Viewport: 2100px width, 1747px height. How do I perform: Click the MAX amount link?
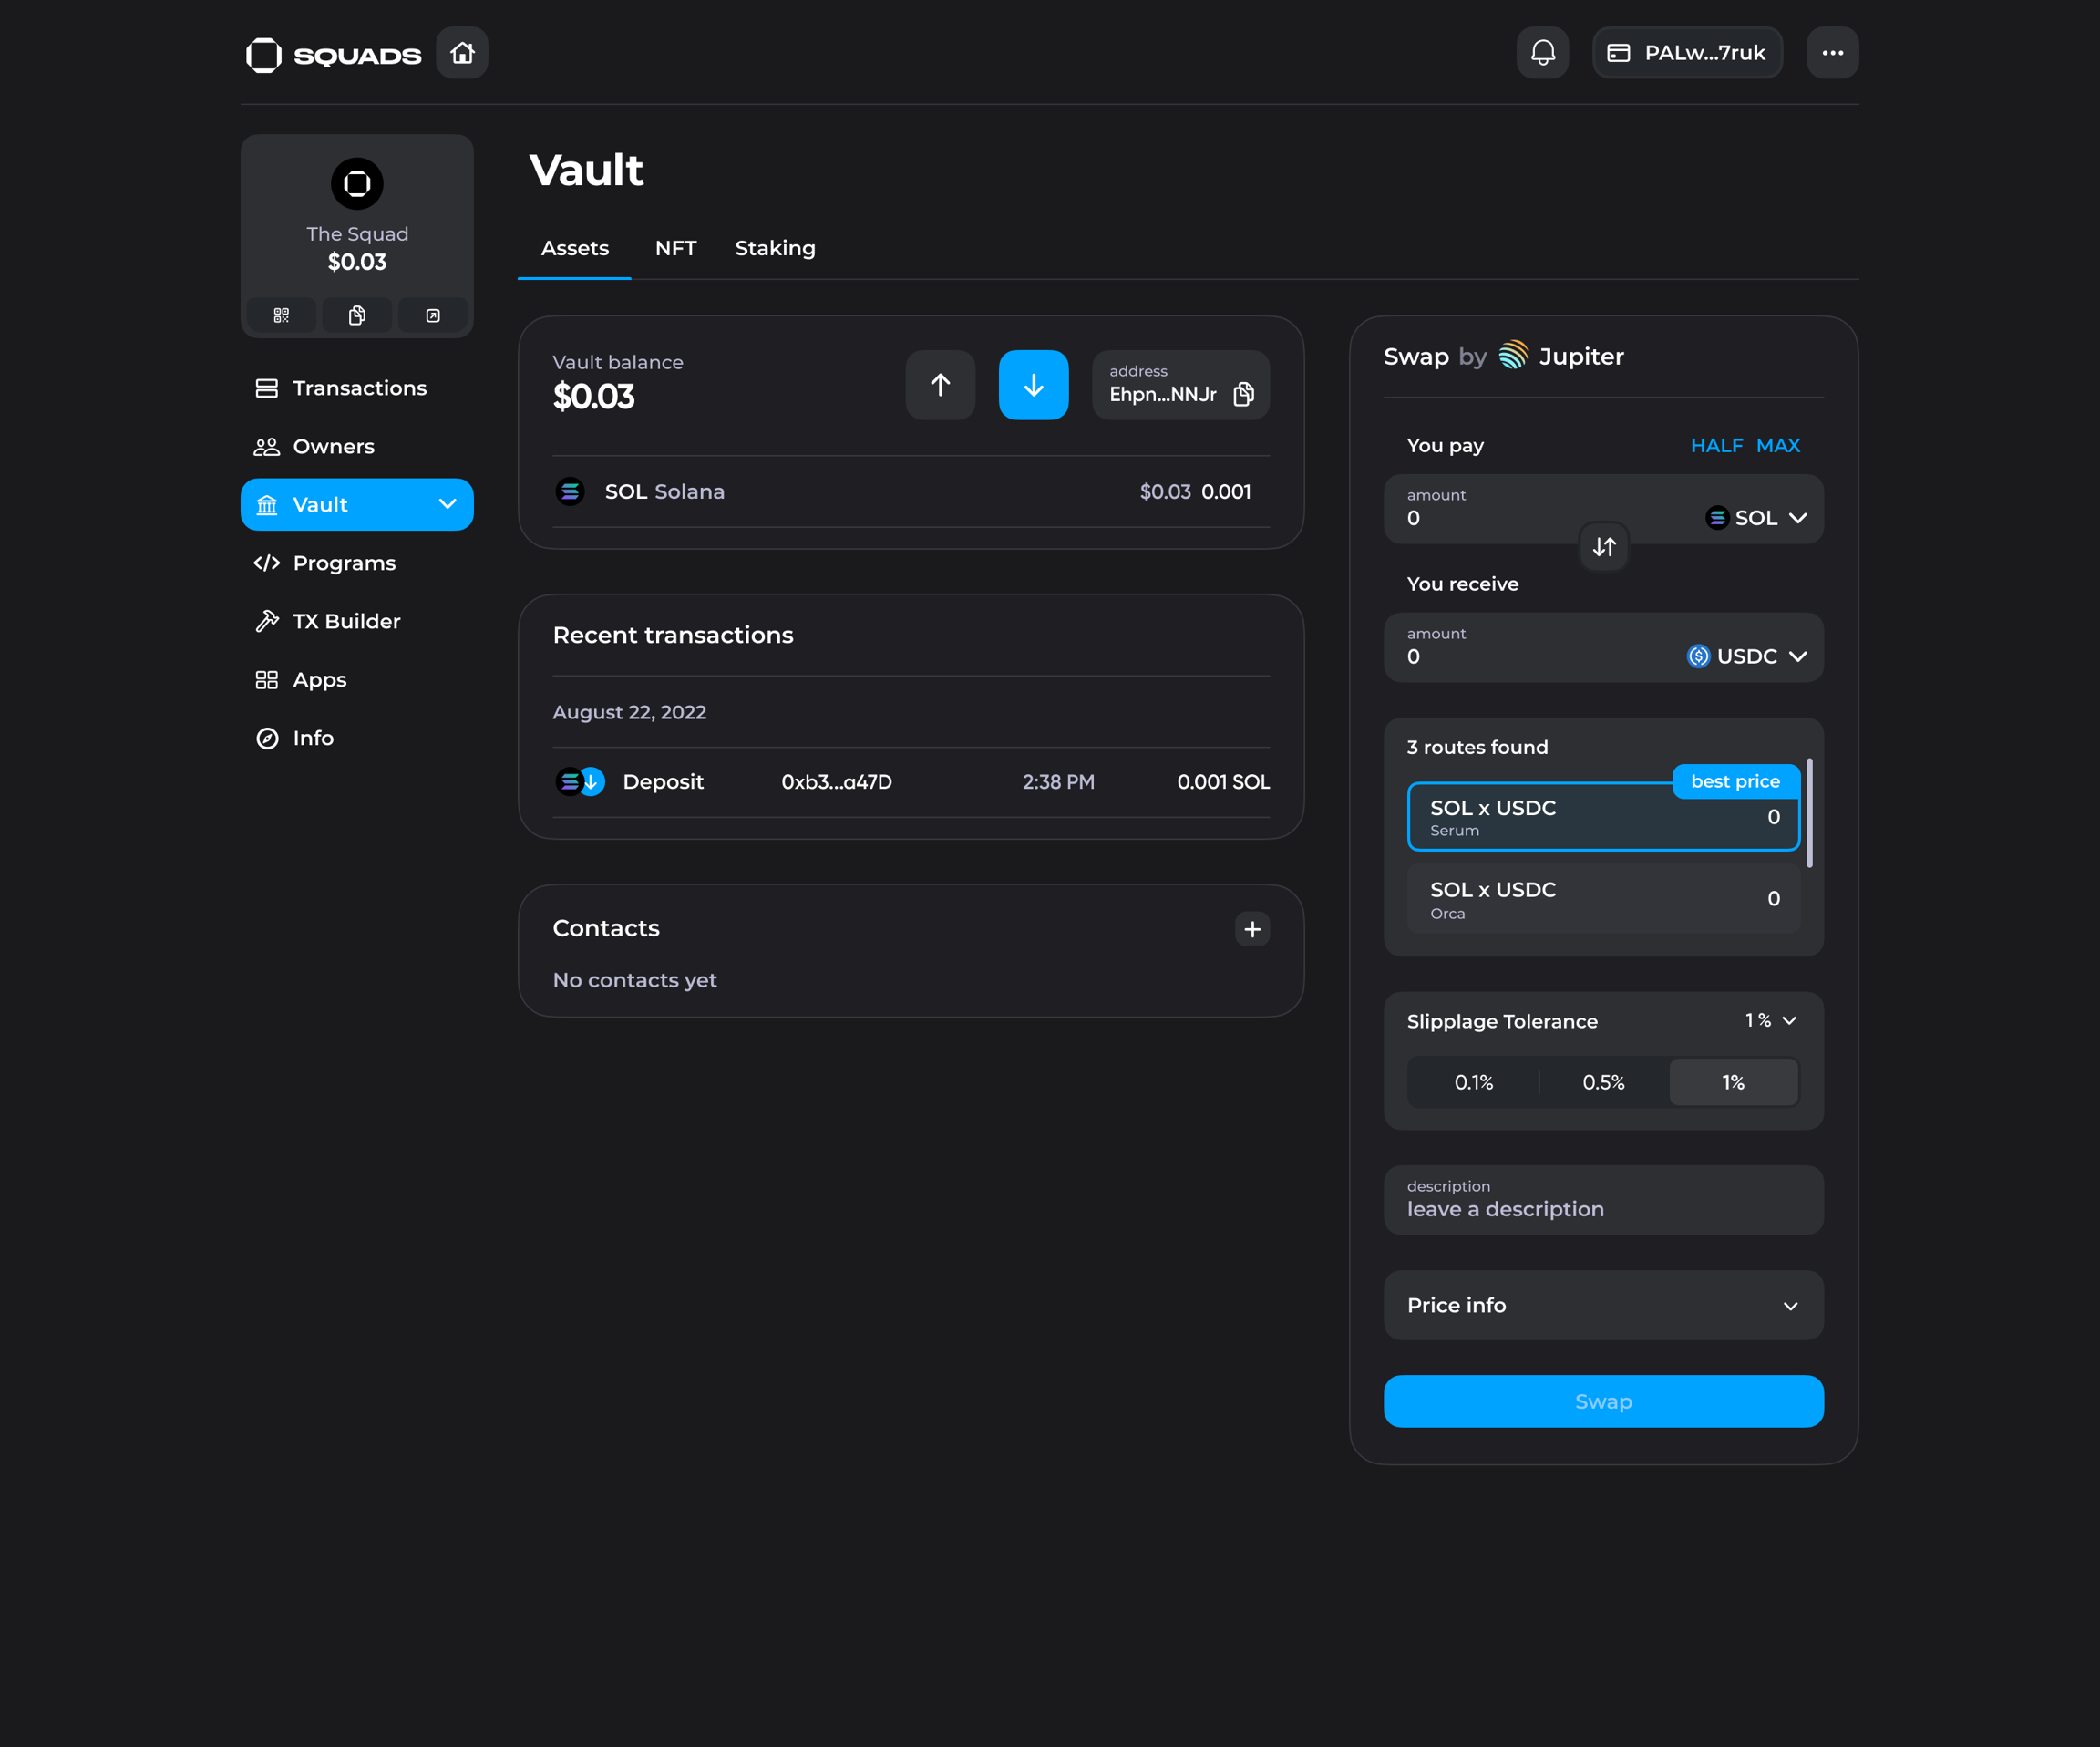pos(1777,445)
